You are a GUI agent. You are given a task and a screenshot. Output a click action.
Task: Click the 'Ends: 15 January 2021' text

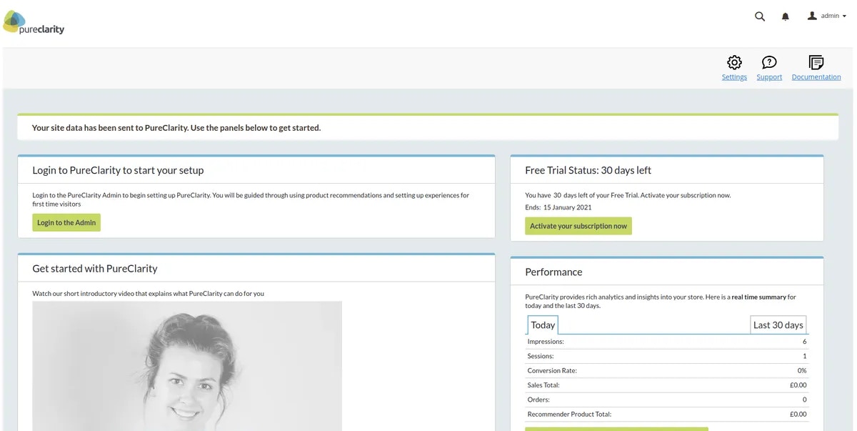[x=558, y=207]
